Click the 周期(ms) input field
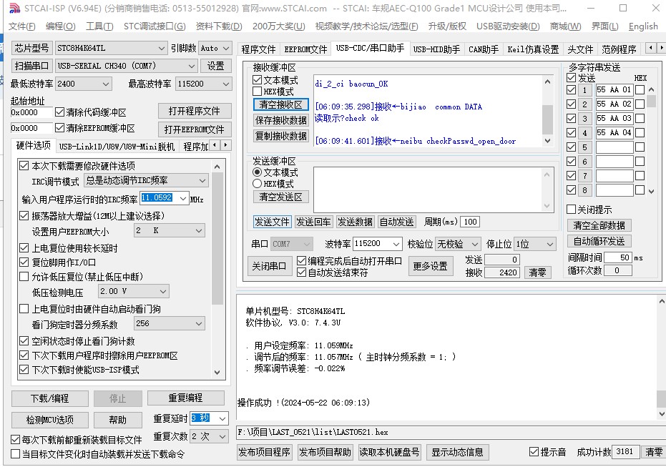 pos(470,222)
